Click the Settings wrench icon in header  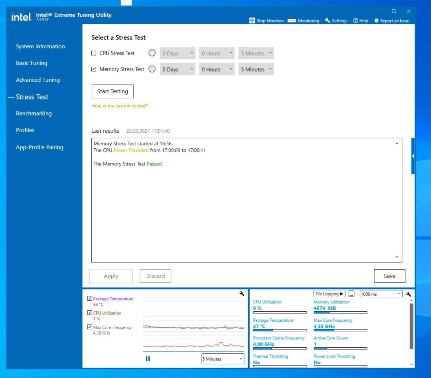point(327,21)
